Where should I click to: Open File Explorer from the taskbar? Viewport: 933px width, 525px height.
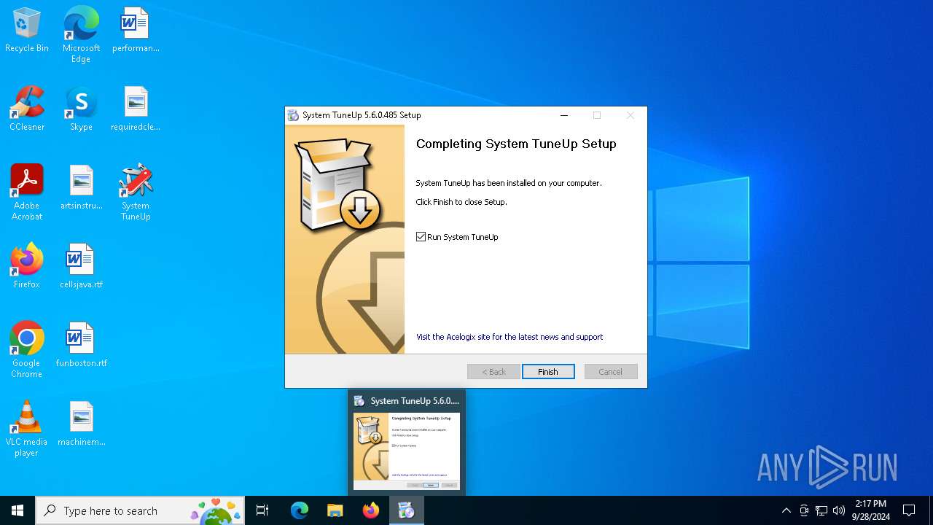click(335, 510)
